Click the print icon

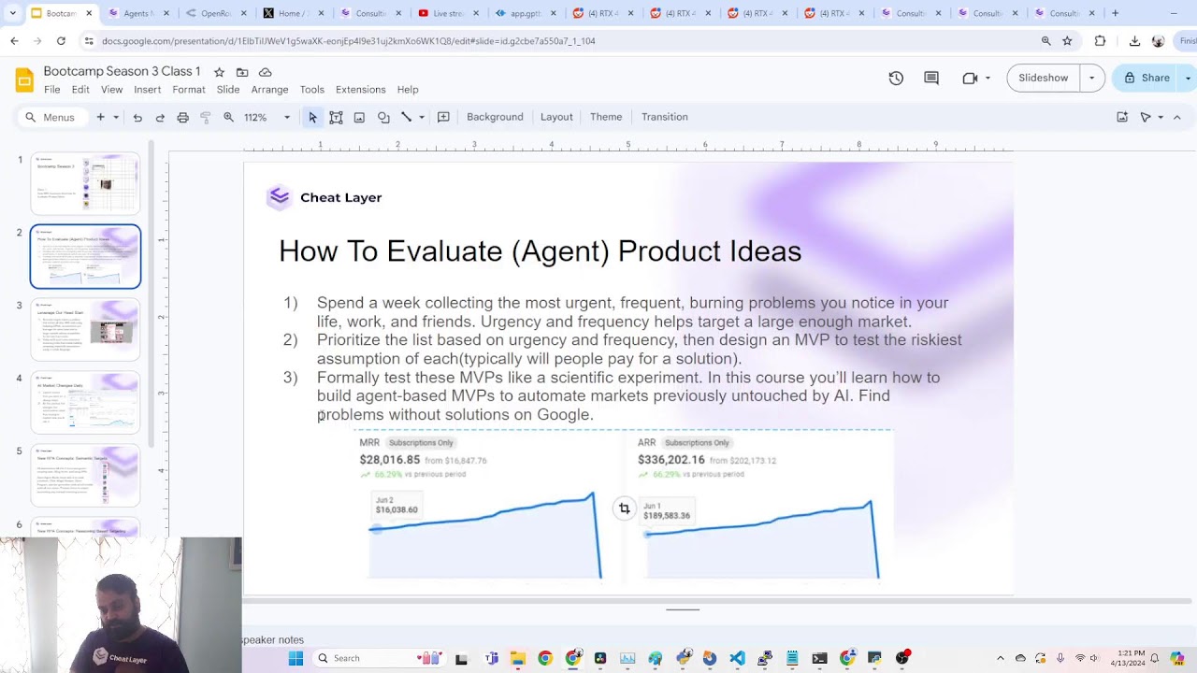(182, 117)
